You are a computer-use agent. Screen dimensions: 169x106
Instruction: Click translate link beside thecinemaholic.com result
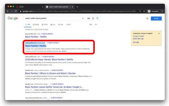pos(57,98)
